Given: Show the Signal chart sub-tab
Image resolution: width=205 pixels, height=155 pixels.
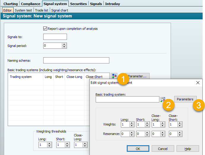Looking at the screenshot, I should pyautogui.click(x=60, y=10).
